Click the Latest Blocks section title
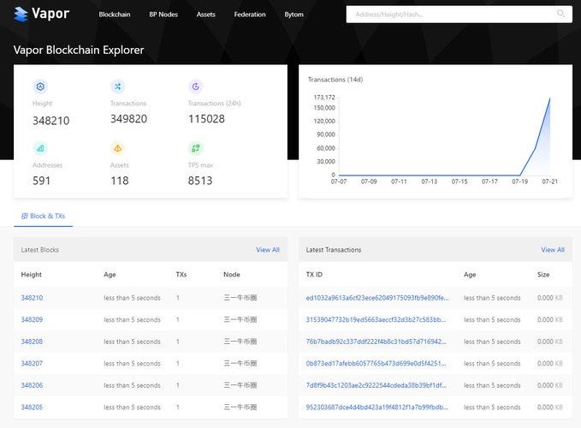Screen dimensions: 581x428 pos(39,250)
